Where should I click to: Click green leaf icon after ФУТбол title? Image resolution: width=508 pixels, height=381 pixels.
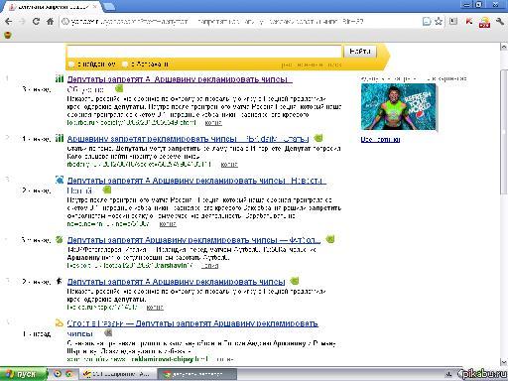pos(330,239)
